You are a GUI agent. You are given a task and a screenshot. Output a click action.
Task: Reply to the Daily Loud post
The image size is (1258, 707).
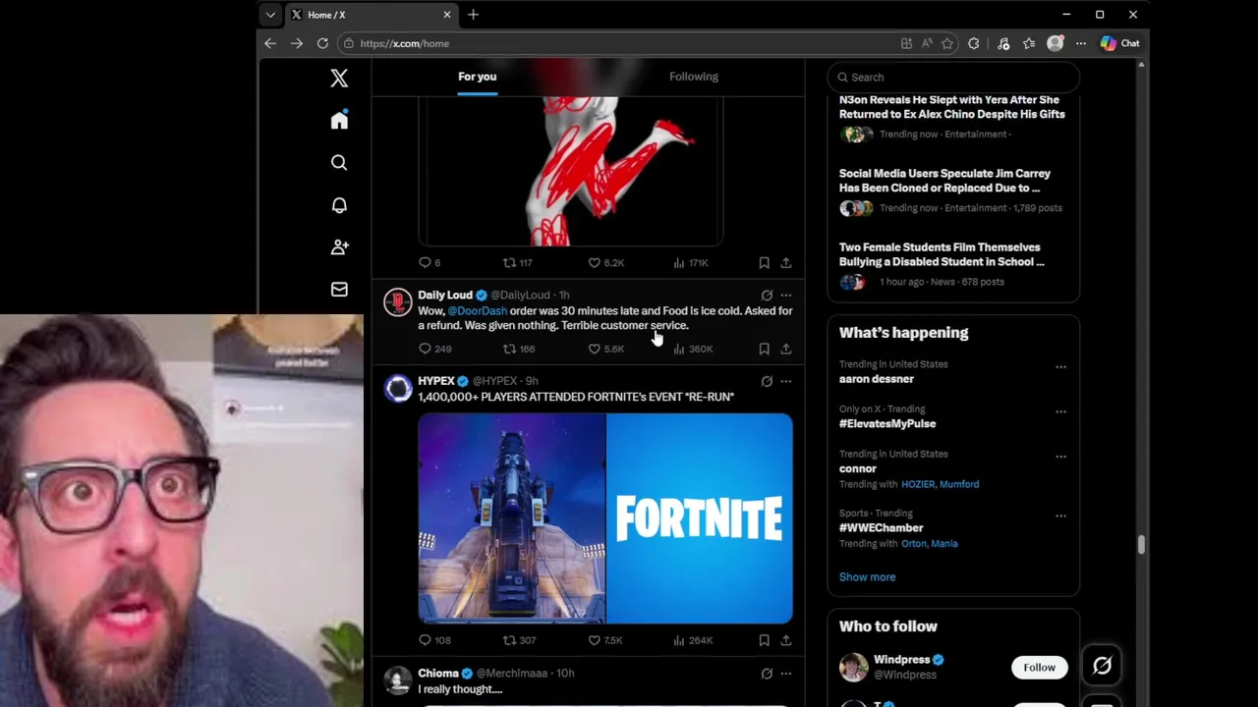pos(434,349)
